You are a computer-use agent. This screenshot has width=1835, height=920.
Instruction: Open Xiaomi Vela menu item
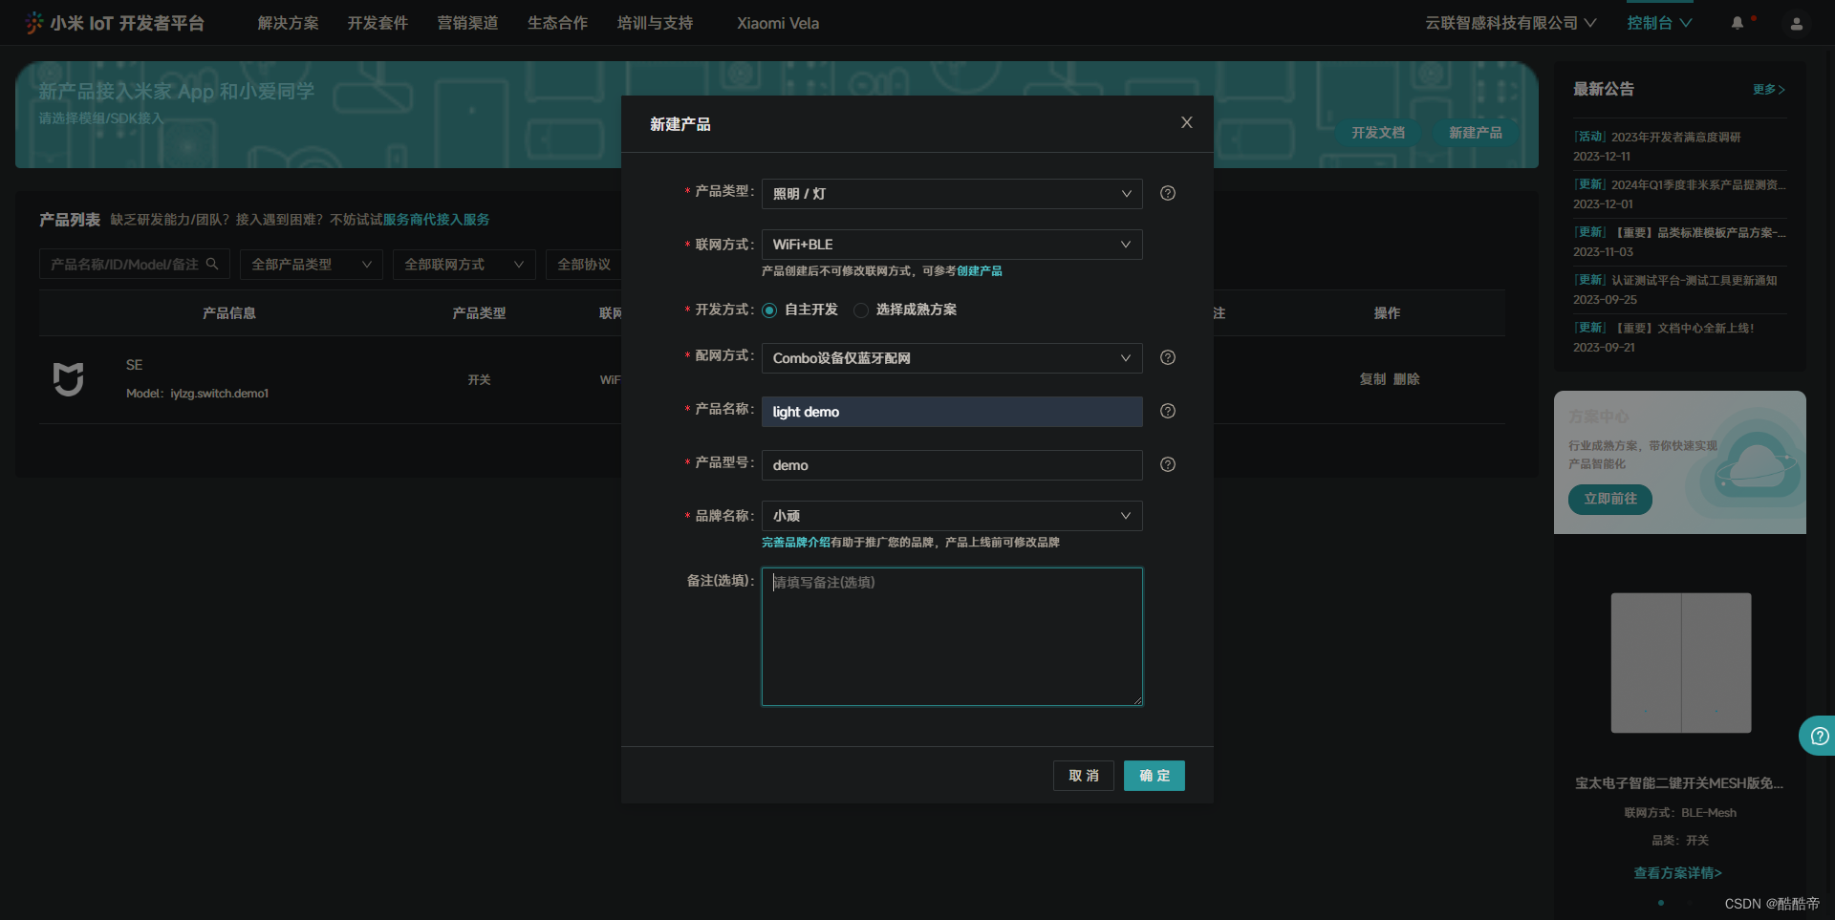pyautogui.click(x=778, y=23)
